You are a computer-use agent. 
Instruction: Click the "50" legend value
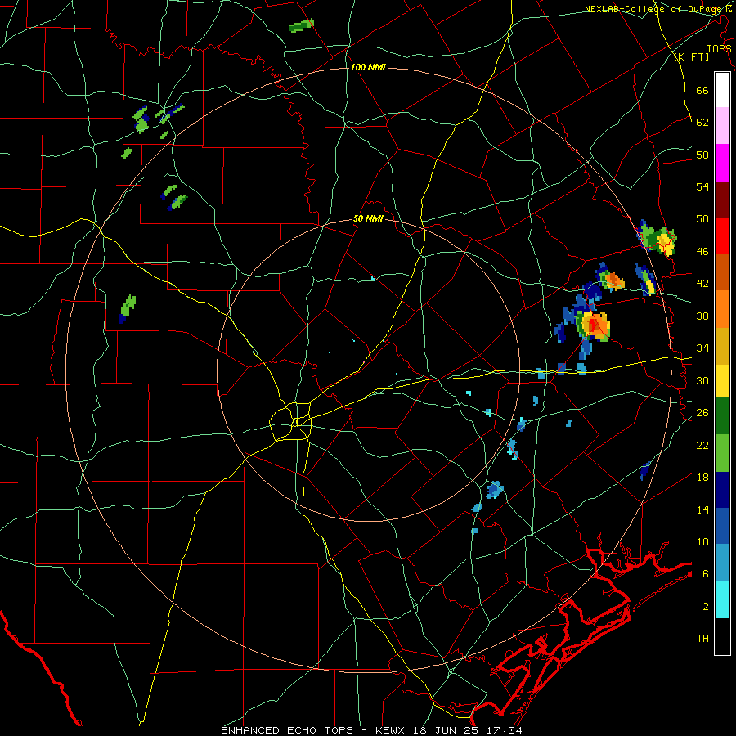coord(702,219)
